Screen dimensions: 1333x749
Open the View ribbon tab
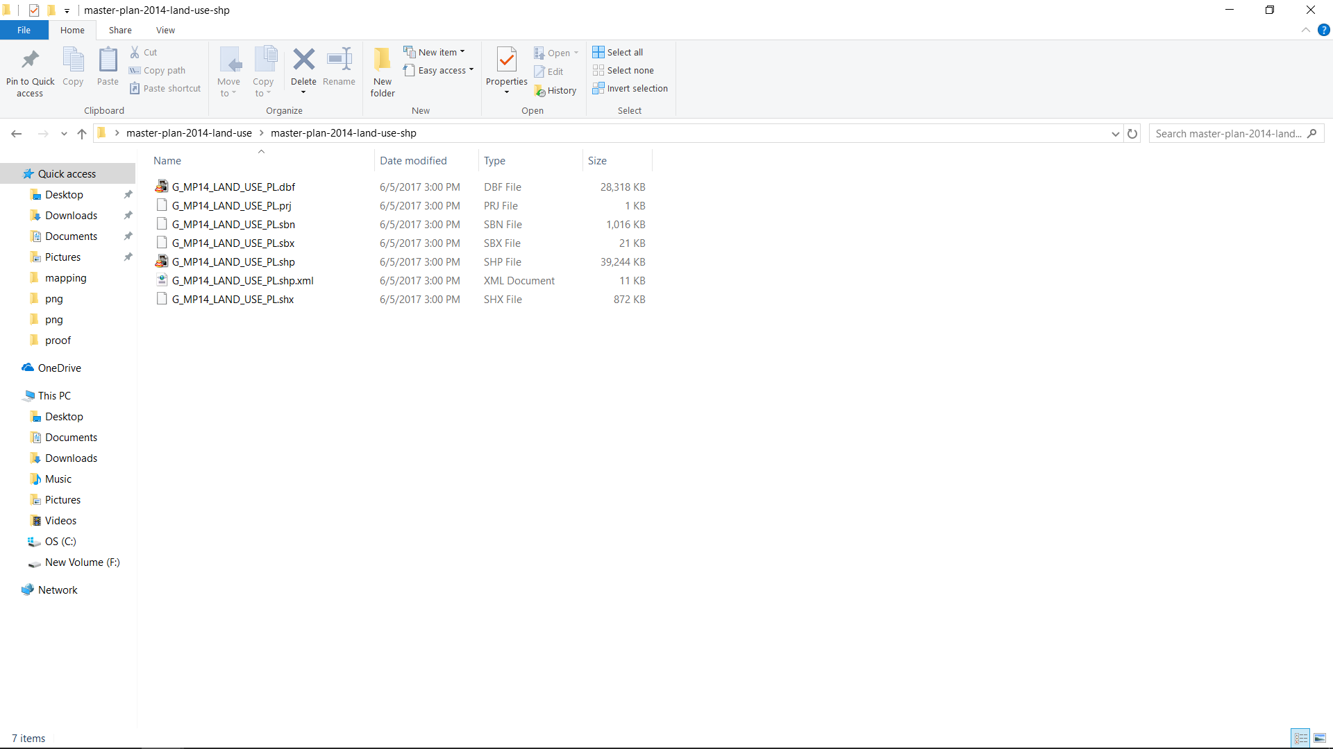(x=165, y=31)
